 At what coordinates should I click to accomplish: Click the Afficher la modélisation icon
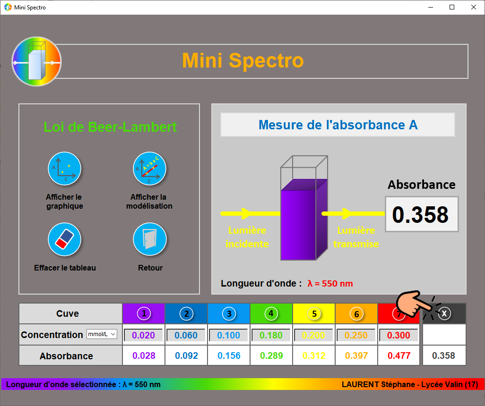149,169
